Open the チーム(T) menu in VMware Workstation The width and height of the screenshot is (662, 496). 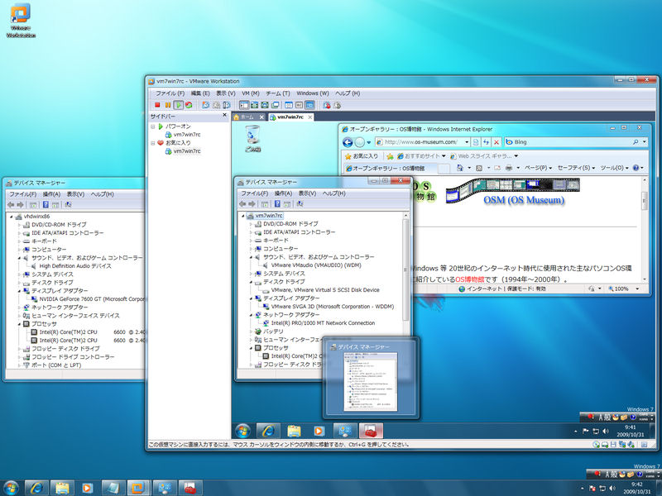click(277, 93)
